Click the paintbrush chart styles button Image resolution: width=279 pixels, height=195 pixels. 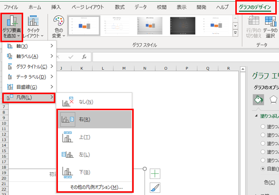tap(155, 188)
